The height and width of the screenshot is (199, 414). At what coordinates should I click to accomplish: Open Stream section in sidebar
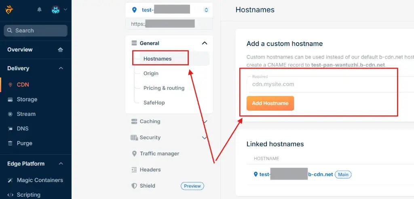[26, 114]
